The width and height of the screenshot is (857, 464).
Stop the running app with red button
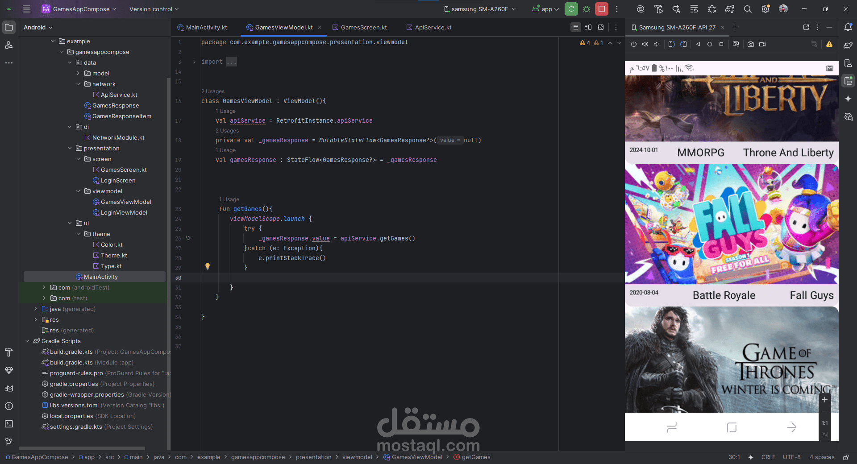pyautogui.click(x=602, y=9)
